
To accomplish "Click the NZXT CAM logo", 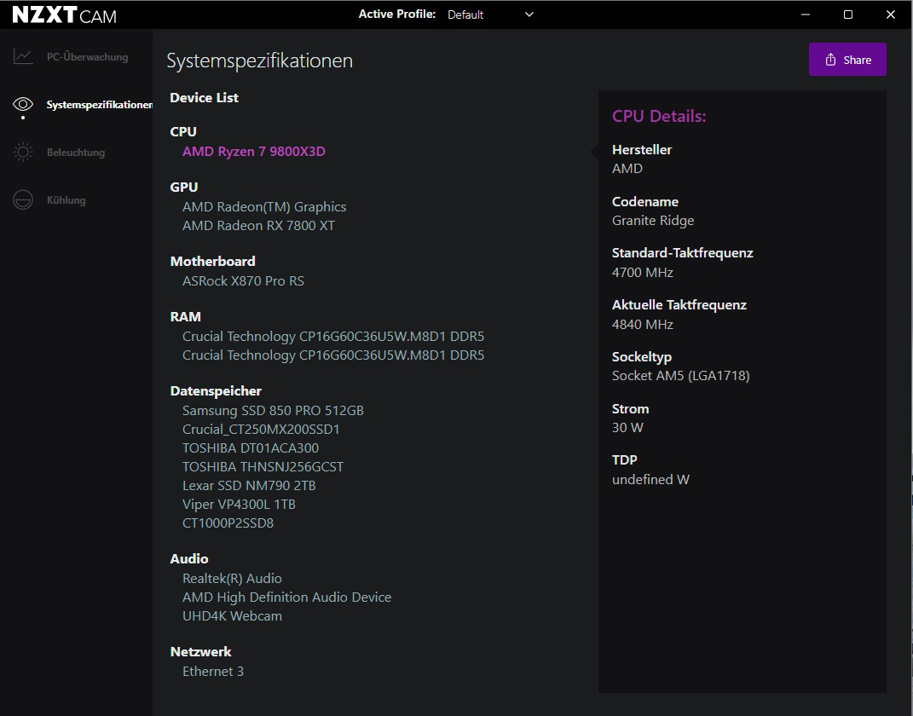I will [x=64, y=14].
